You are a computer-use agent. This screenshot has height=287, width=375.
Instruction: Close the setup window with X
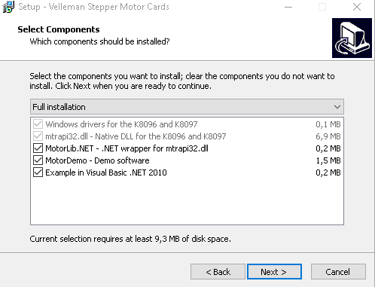pyautogui.click(x=357, y=7)
